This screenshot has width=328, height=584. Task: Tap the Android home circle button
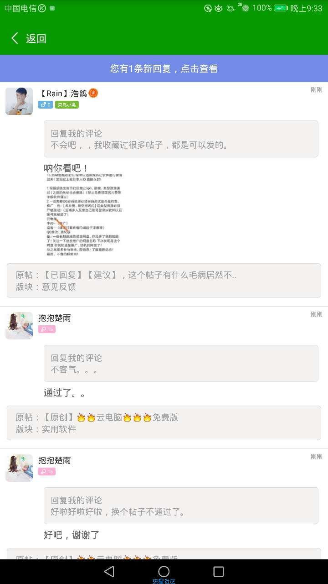click(x=164, y=571)
